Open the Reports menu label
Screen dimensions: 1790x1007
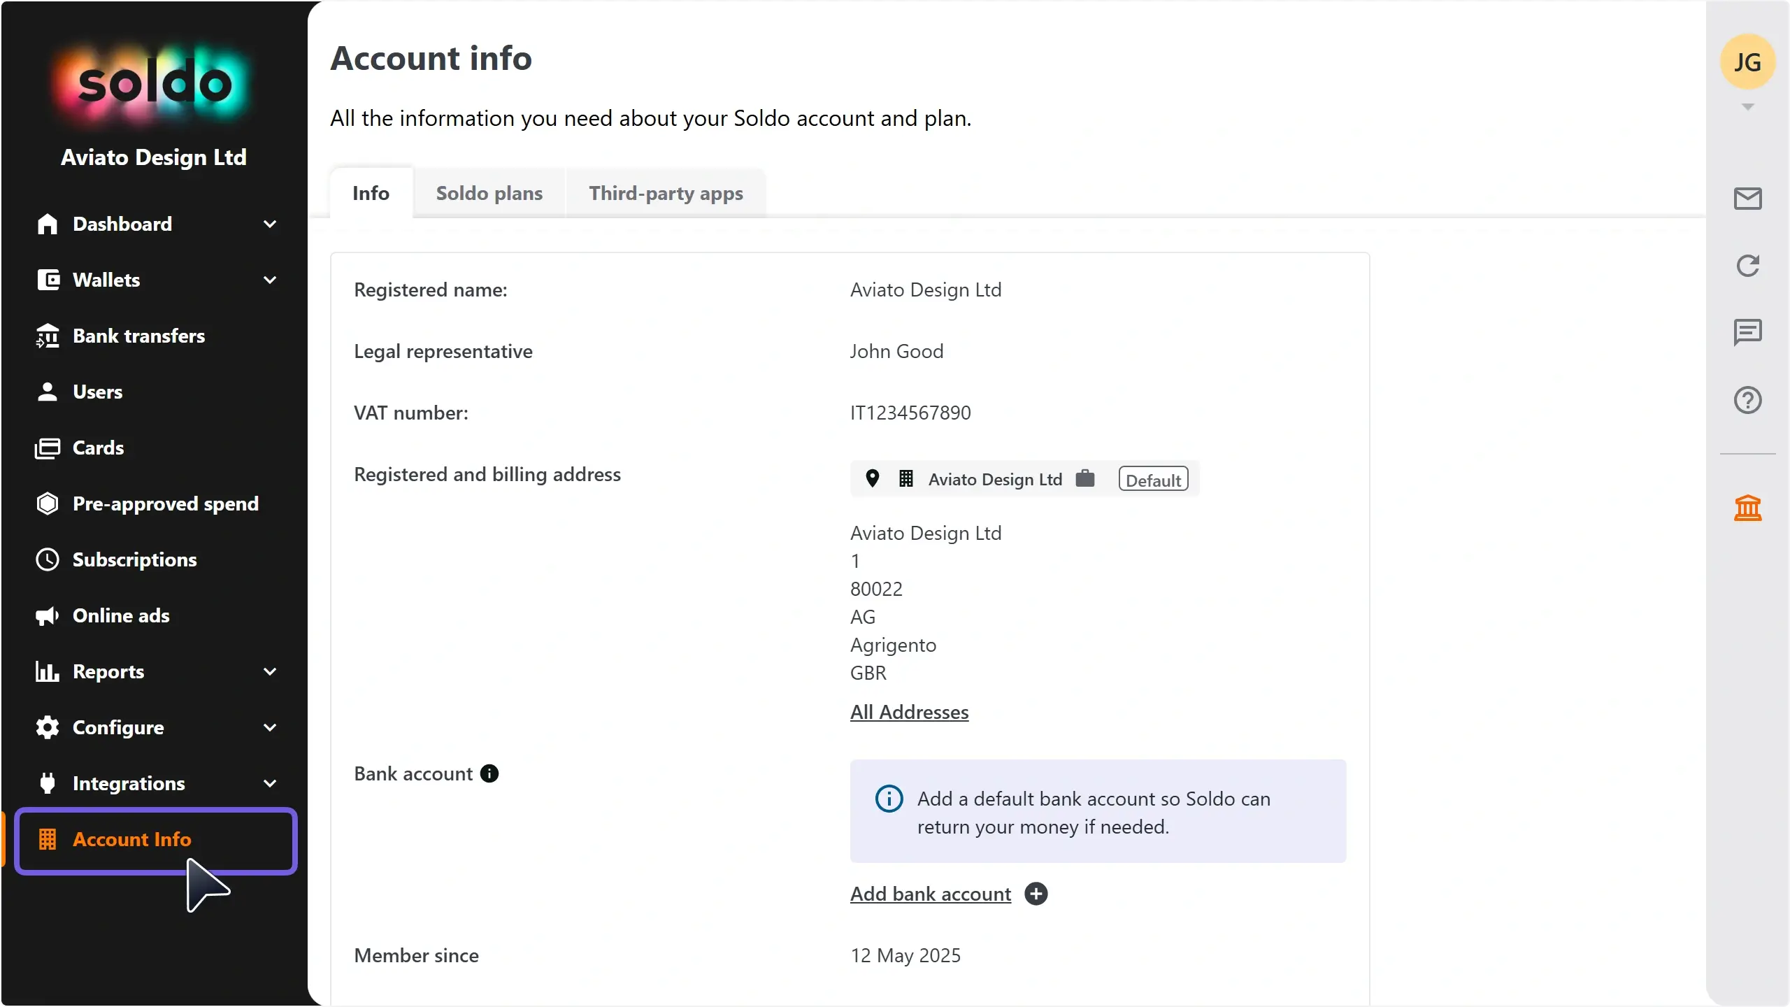(x=108, y=671)
